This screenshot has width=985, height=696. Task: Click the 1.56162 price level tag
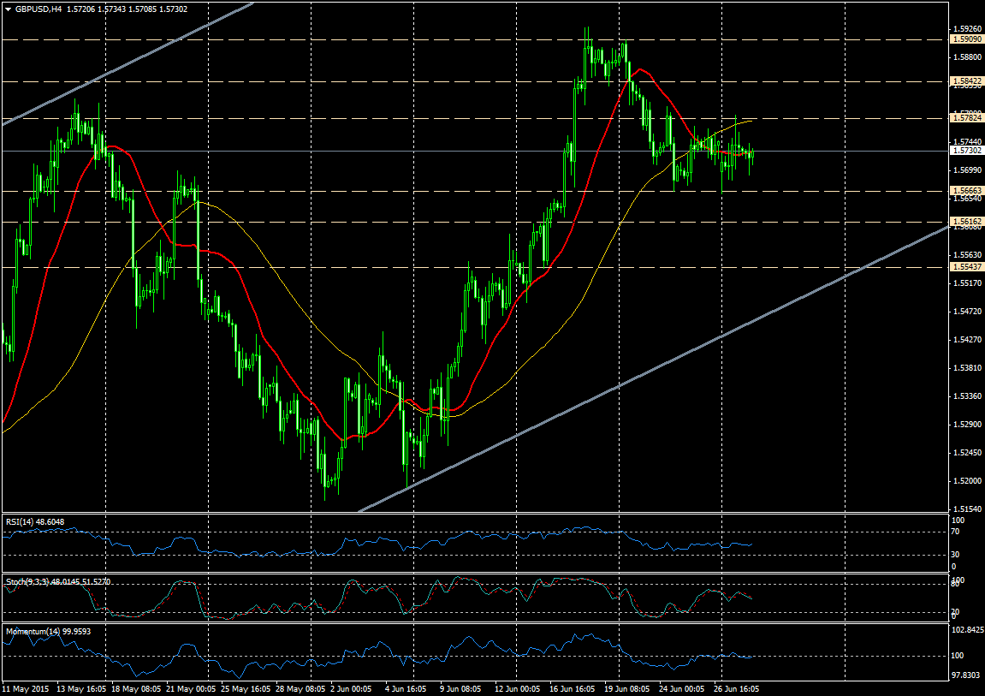click(x=966, y=222)
